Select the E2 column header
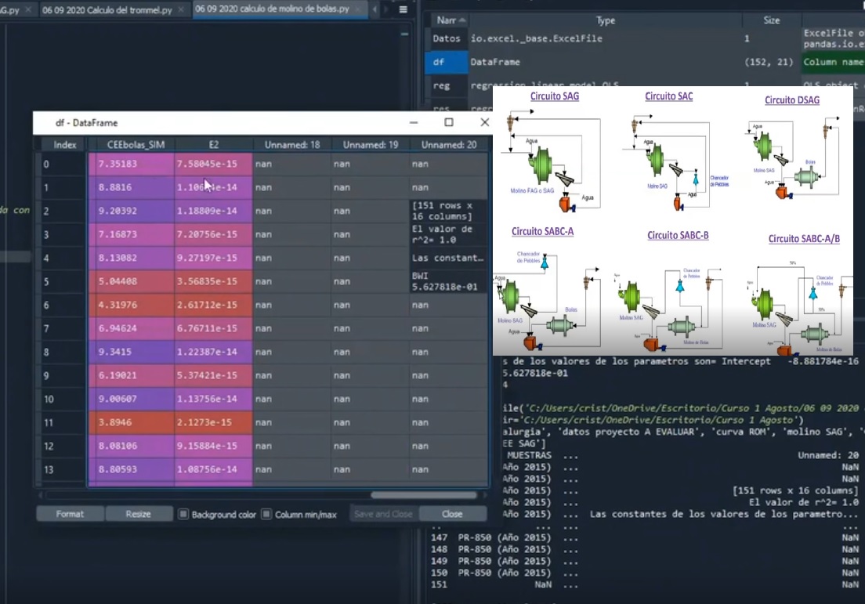Screen dimensions: 865x604 [x=213, y=145]
